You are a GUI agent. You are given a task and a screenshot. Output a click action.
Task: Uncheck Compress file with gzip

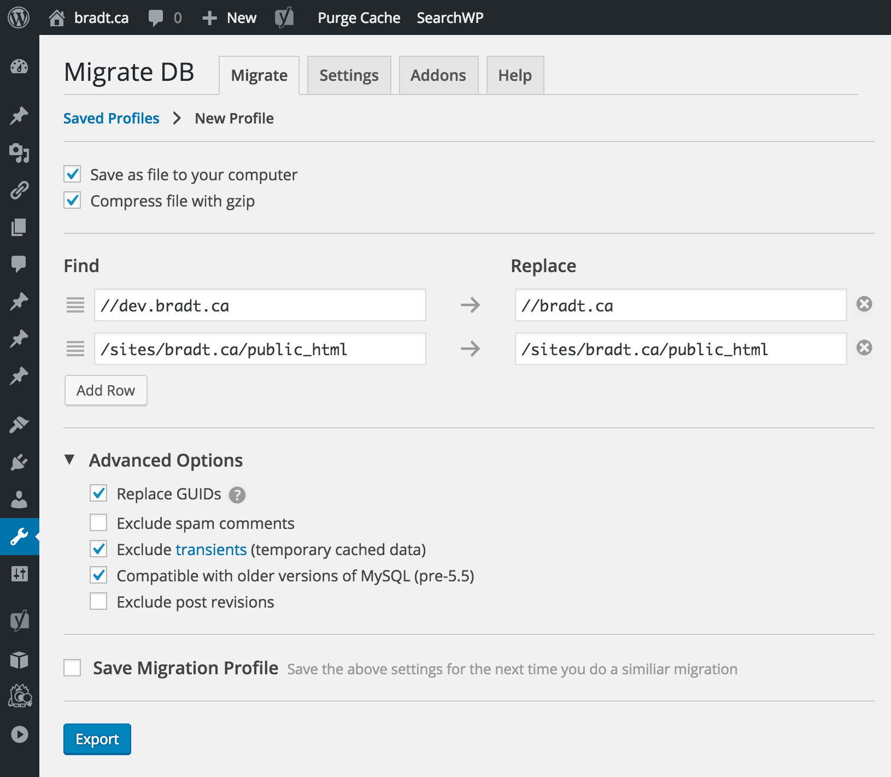(72, 201)
